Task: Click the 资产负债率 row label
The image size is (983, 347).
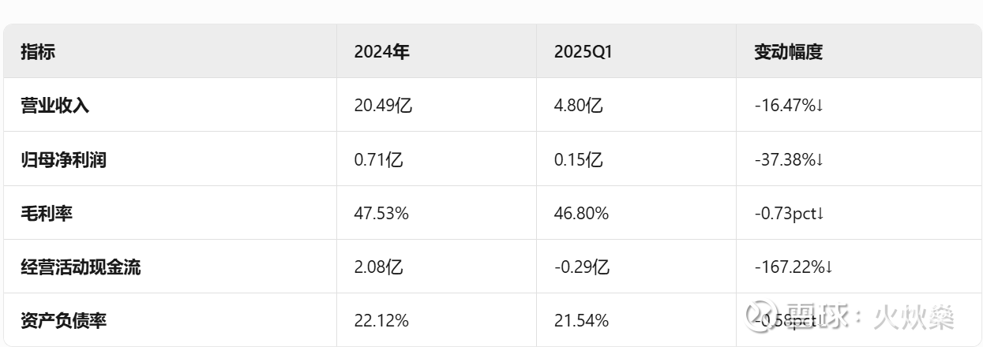Action: pos(64,321)
